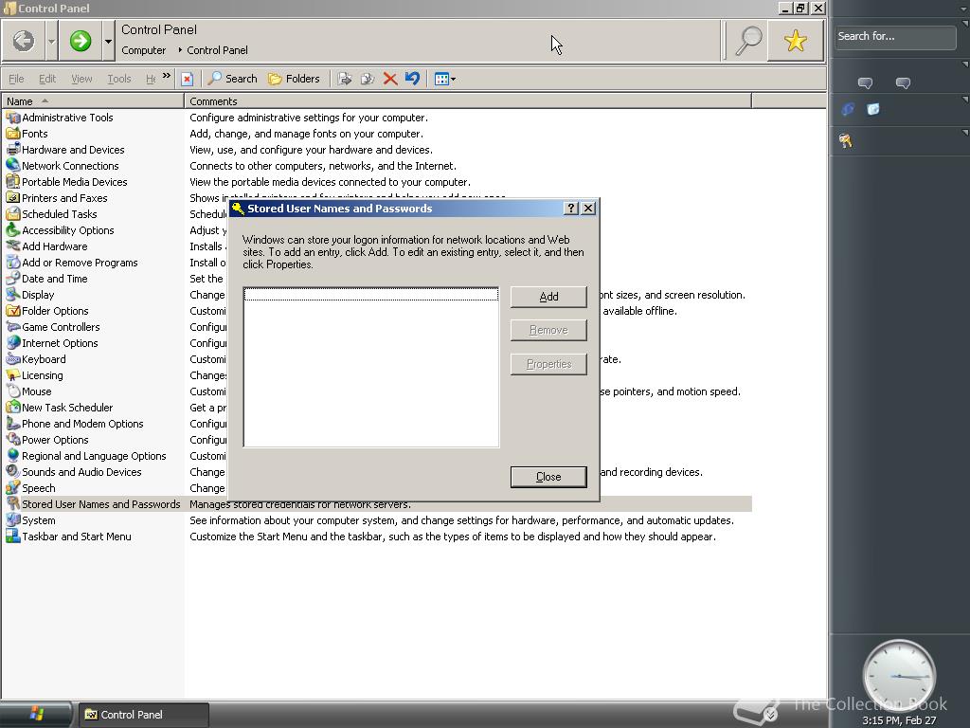The image size is (970, 728).
Task: Toggle the Folders toolbar button
Action: [x=294, y=79]
